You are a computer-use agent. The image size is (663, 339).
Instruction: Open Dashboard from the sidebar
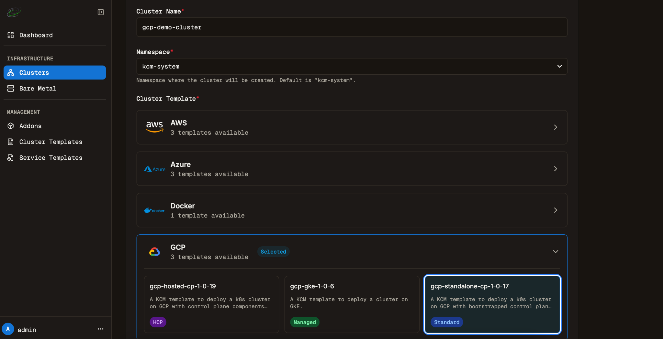pyautogui.click(x=36, y=35)
